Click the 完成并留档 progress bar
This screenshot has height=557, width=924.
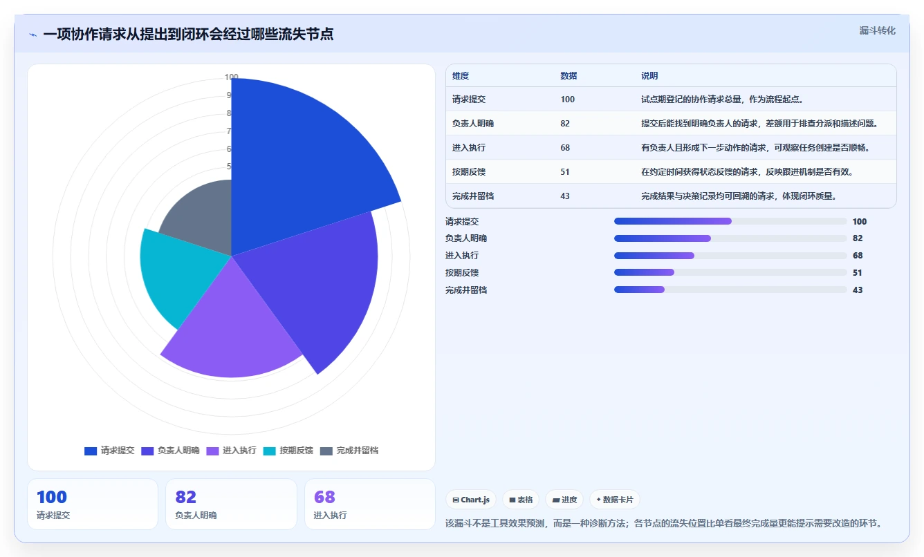click(730, 290)
